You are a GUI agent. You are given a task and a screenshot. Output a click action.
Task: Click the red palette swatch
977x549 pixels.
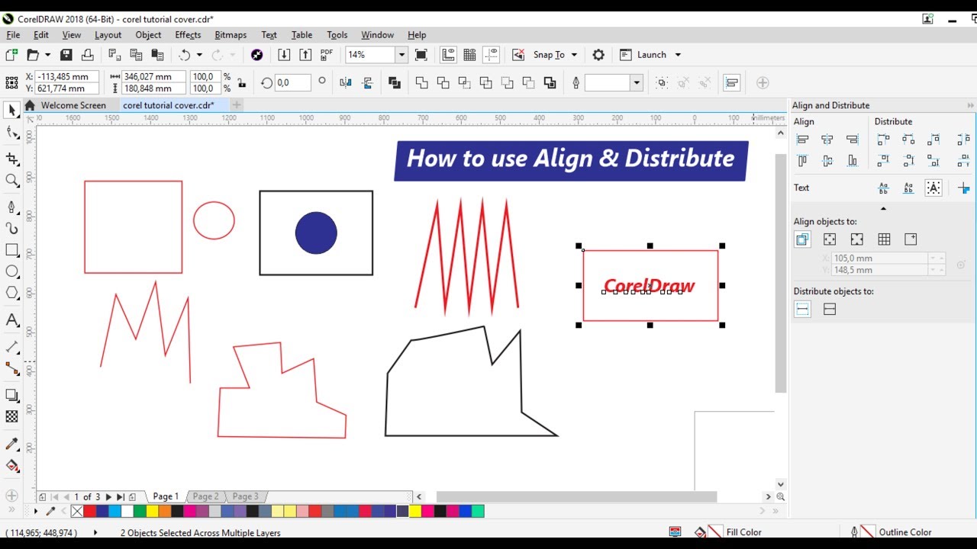point(89,511)
